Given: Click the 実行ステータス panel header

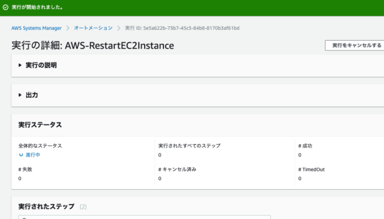Looking at the screenshot, I should click(x=40, y=125).
